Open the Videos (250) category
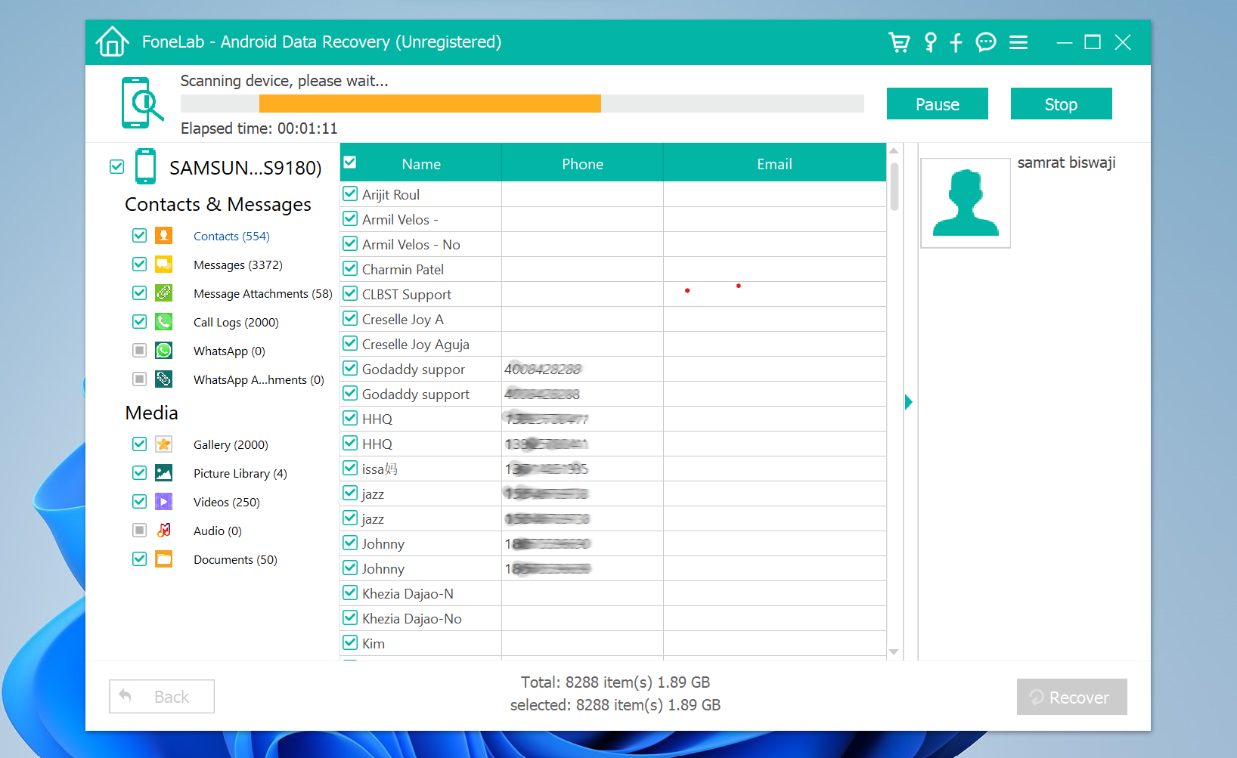Image resolution: width=1237 pixels, height=758 pixels. tap(227, 502)
